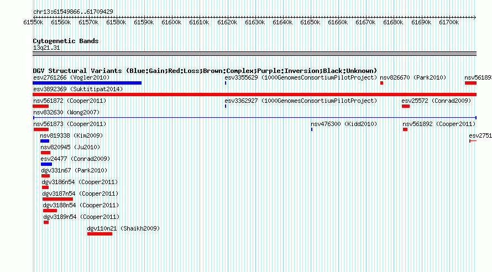Image resolution: width=492 pixels, height=272 pixels.
Task: Select dgv3188n54 (Cooper2011) label
Action: coord(81,205)
